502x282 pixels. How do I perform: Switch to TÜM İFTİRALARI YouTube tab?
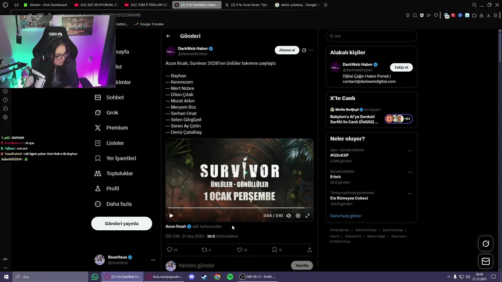coord(146,5)
